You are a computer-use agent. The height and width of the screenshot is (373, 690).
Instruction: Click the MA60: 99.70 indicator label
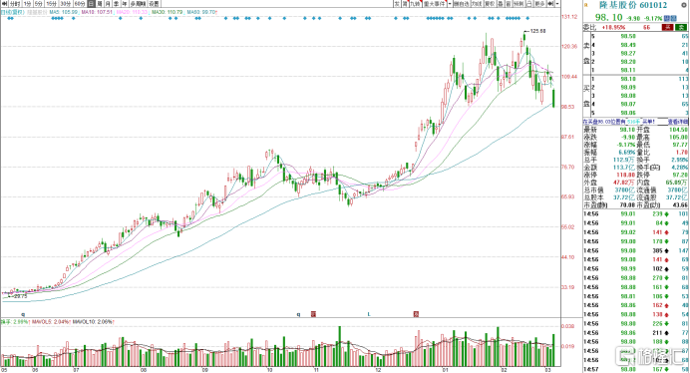(x=201, y=12)
